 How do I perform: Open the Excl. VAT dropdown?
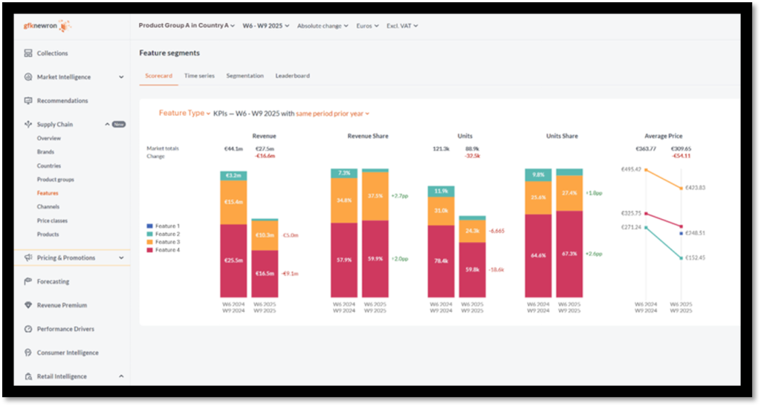coord(402,26)
